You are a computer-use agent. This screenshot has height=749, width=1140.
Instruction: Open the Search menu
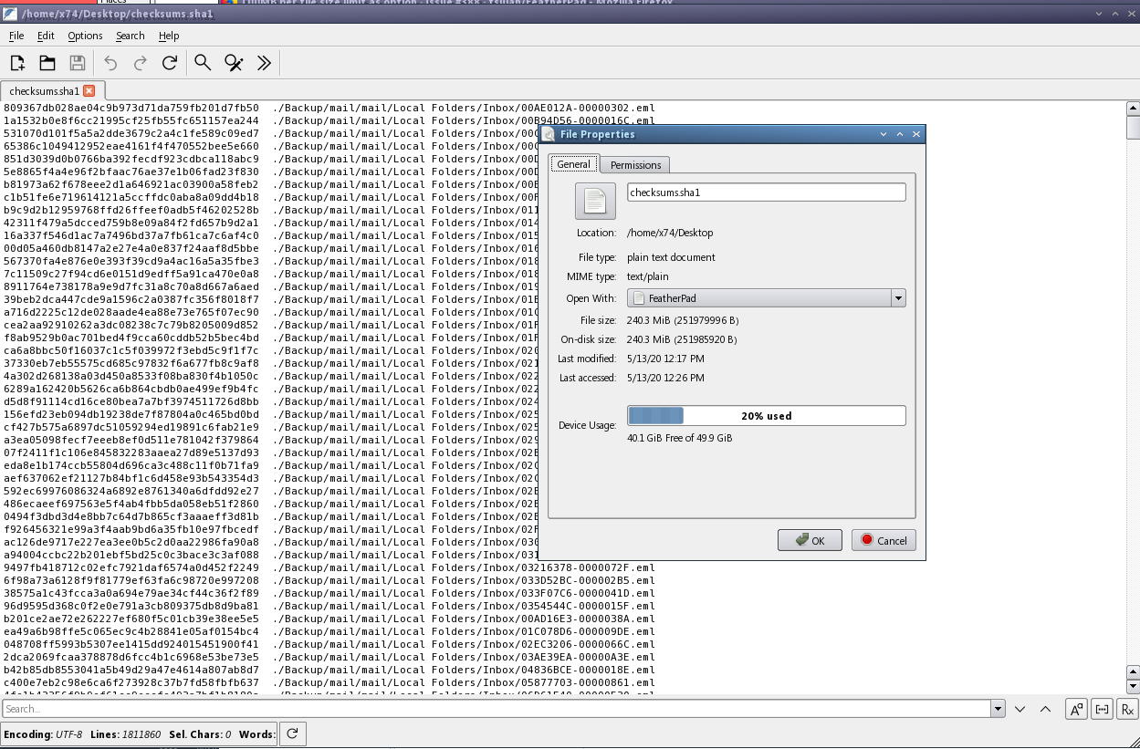click(129, 36)
